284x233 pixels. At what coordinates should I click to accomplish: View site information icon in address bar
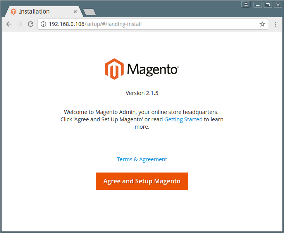coord(43,24)
